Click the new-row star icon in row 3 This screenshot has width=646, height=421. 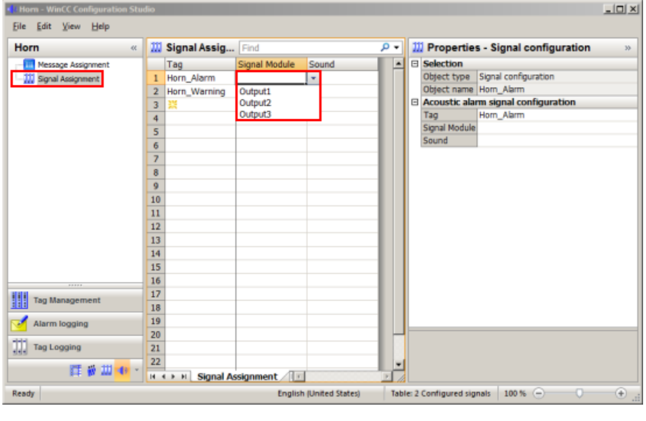coord(173,105)
